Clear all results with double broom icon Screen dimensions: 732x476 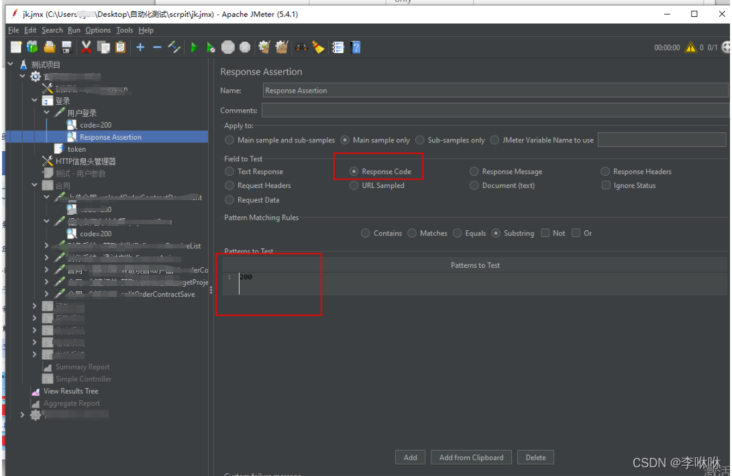coord(282,47)
